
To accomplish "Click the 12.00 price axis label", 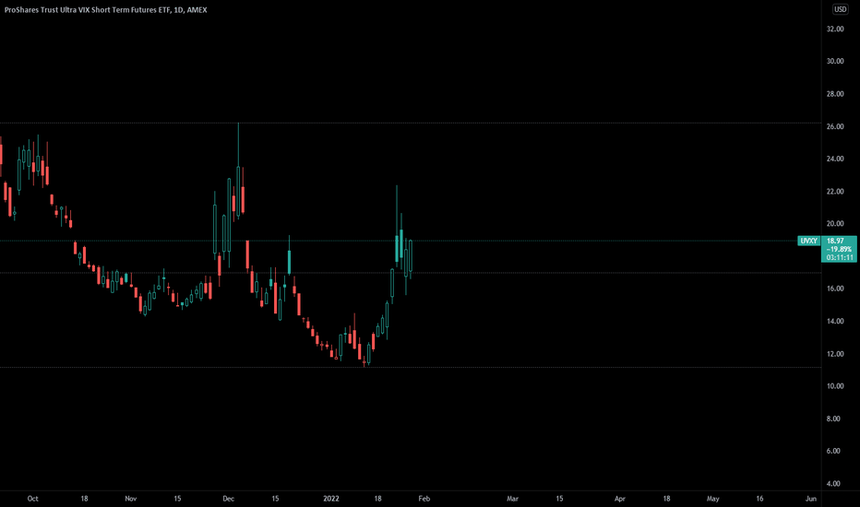I will (835, 354).
